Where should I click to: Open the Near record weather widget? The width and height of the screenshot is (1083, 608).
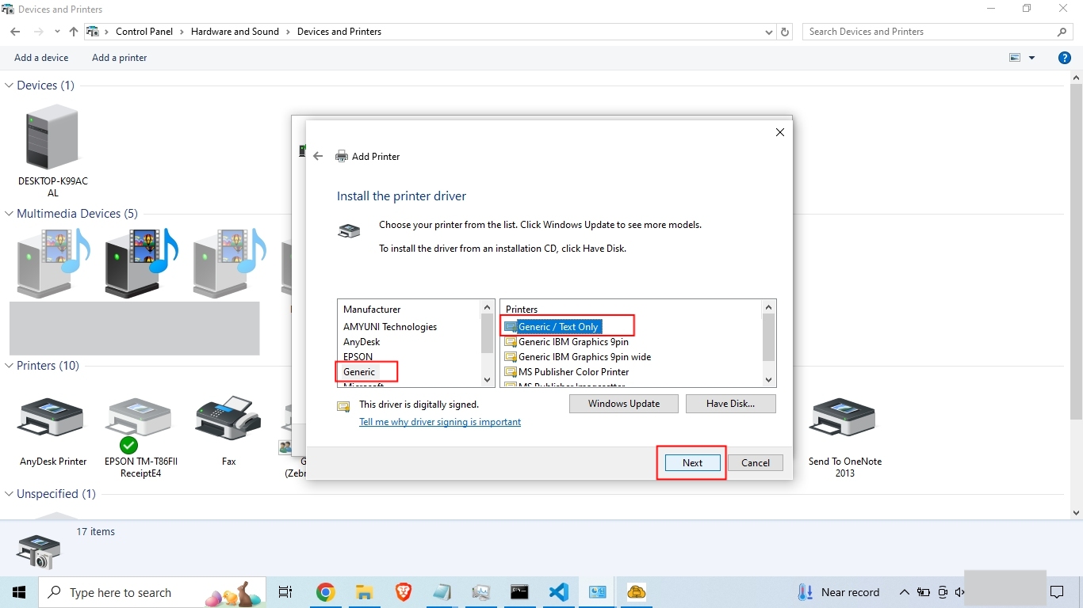click(x=839, y=592)
